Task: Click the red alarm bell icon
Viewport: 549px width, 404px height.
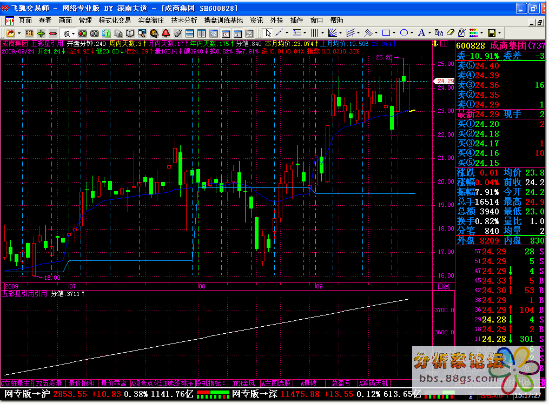Action: click(x=166, y=33)
